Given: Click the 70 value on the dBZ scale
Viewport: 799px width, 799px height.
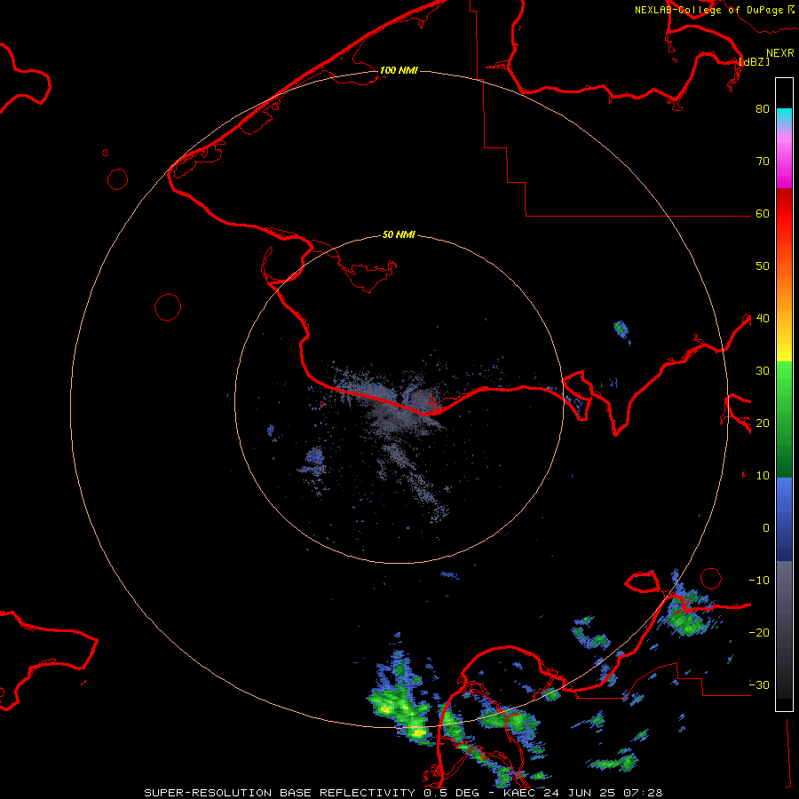Looking at the screenshot, I should (763, 161).
